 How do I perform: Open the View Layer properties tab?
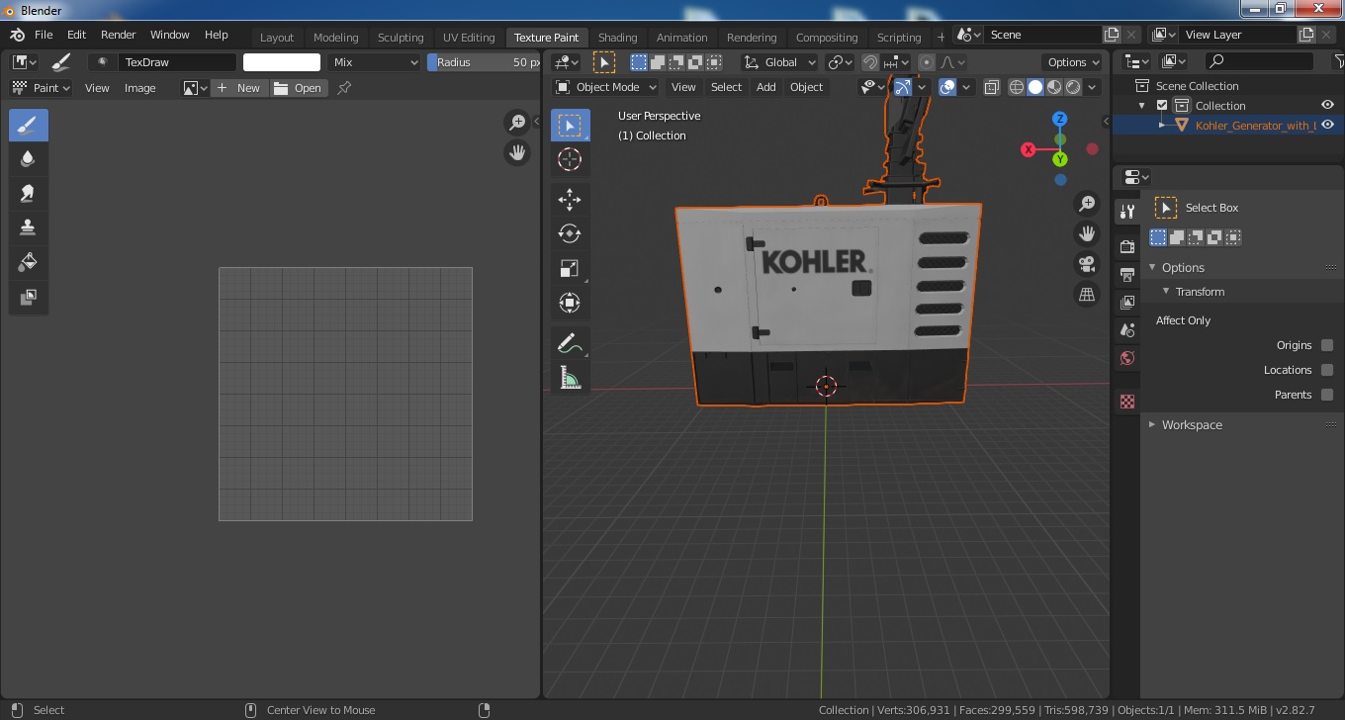pos(1126,302)
